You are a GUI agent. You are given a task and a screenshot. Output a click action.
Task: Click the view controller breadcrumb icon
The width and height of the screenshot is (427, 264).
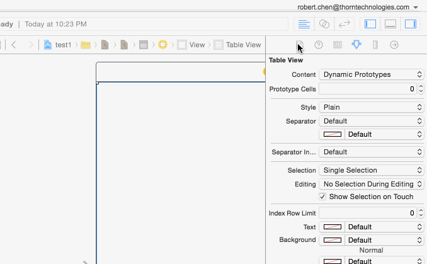162,44
